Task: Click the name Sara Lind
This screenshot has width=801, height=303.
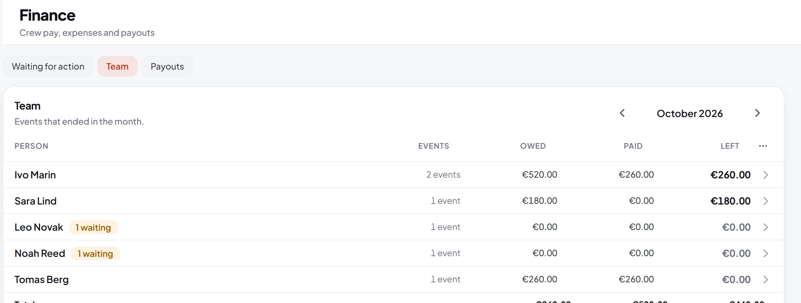Action: coord(36,201)
